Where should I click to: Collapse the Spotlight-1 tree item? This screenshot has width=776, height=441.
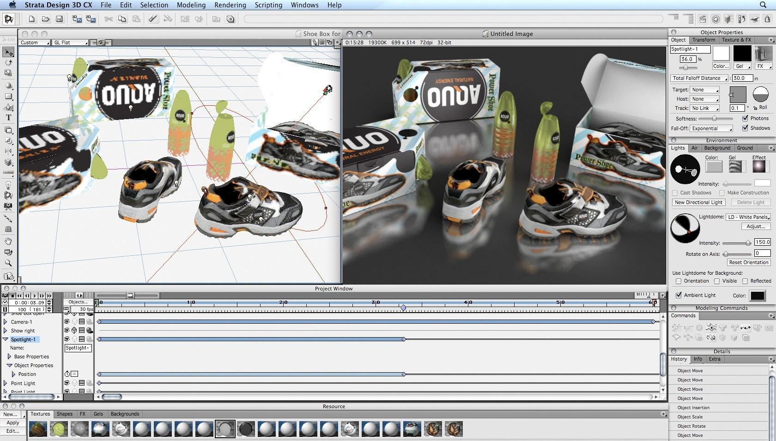coord(6,339)
